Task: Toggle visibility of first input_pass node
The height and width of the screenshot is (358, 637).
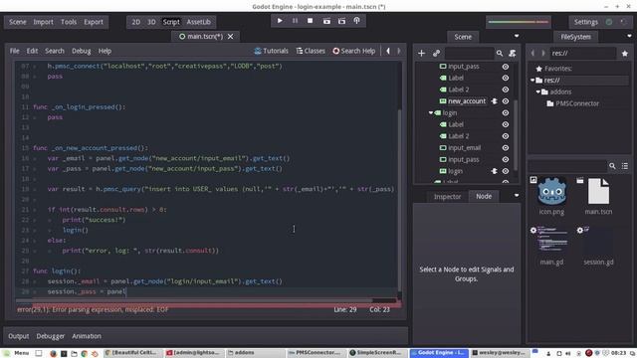Action: pos(506,67)
